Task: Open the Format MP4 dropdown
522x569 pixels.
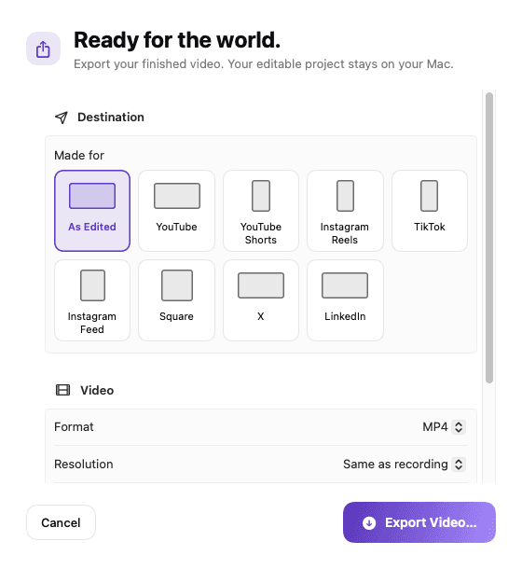Action: coord(444,427)
